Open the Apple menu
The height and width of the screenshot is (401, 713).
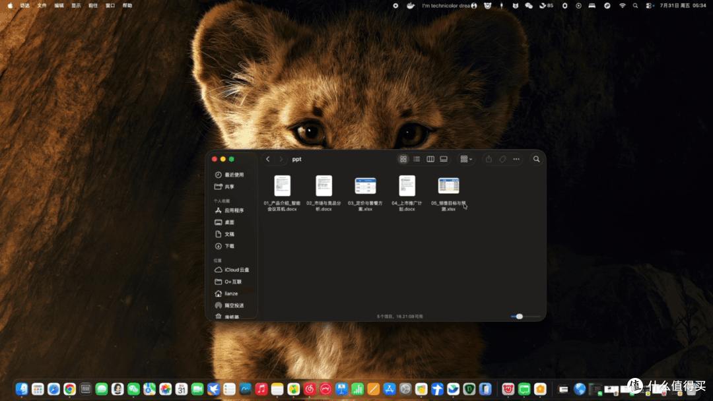click(x=10, y=5)
